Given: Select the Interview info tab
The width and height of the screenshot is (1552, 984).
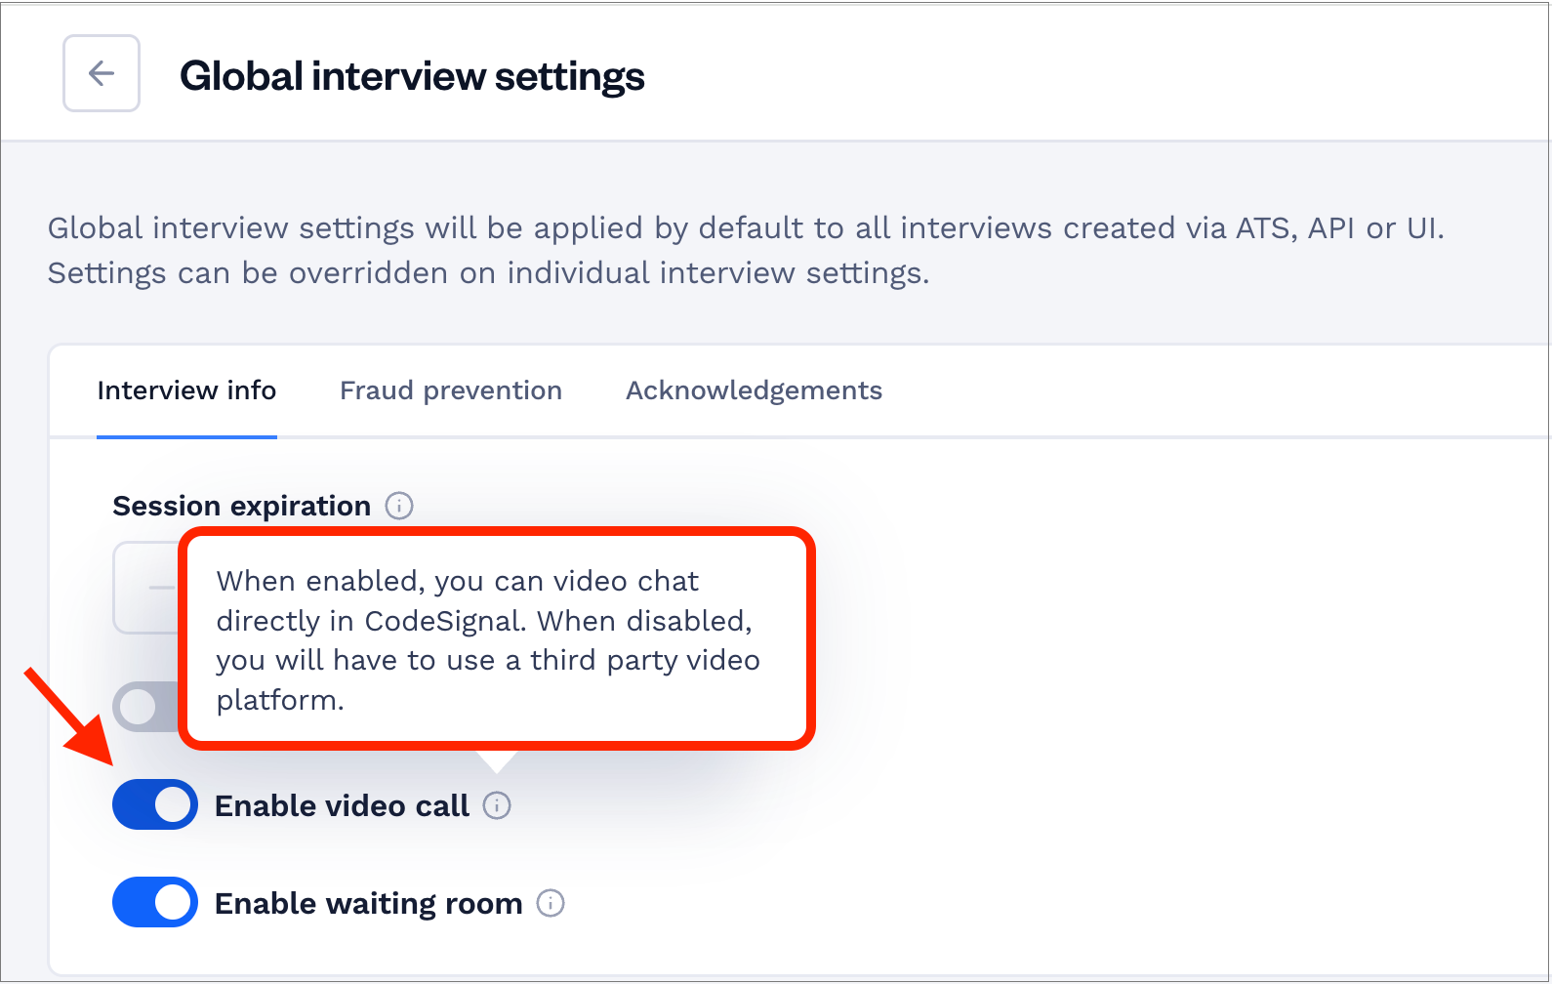Looking at the screenshot, I should point(186,390).
